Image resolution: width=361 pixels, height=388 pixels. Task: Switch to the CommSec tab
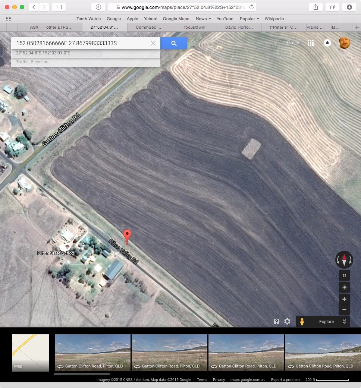click(149, 27)
